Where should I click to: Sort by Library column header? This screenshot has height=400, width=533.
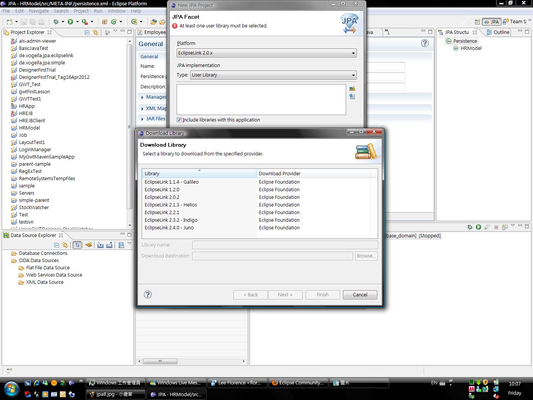199,173
